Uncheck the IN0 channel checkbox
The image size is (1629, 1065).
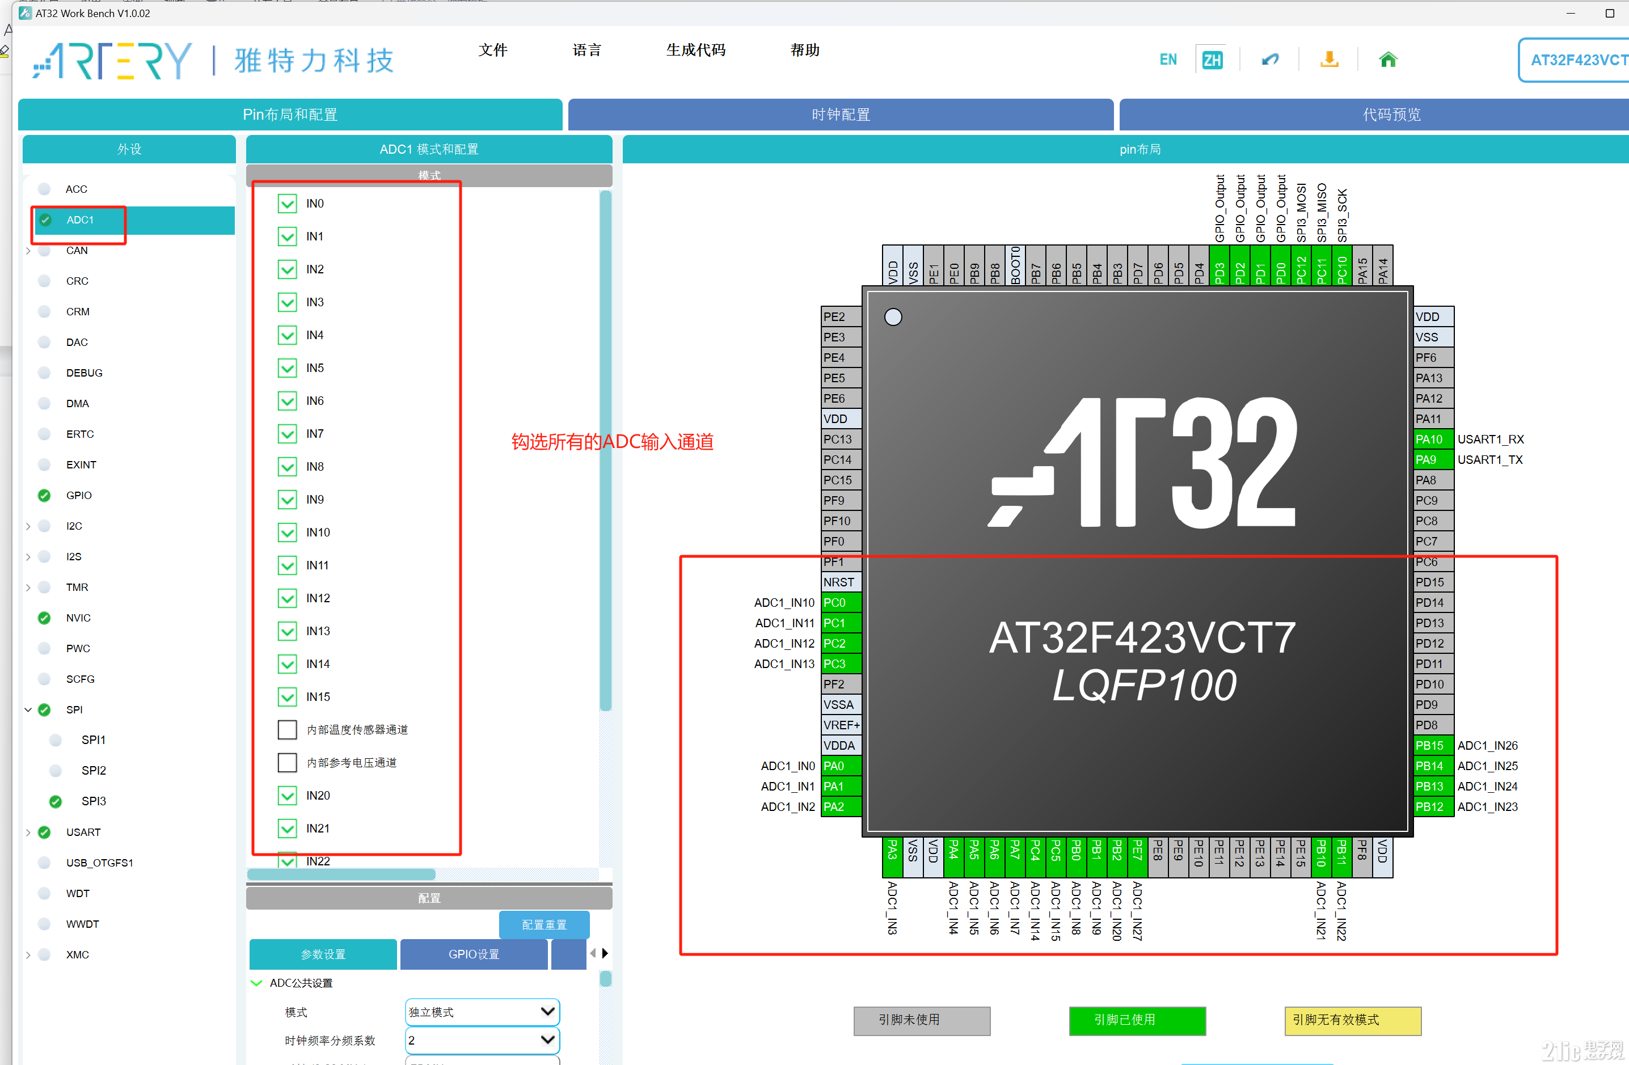pyautogui.click(x=288, y=204)
